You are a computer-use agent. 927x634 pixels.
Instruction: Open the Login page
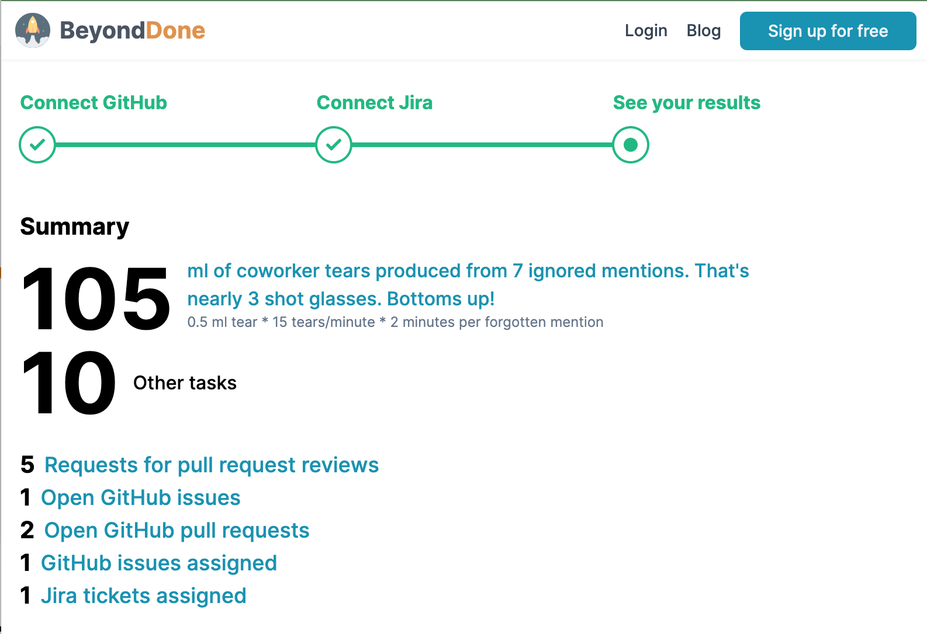click(646, 30)
